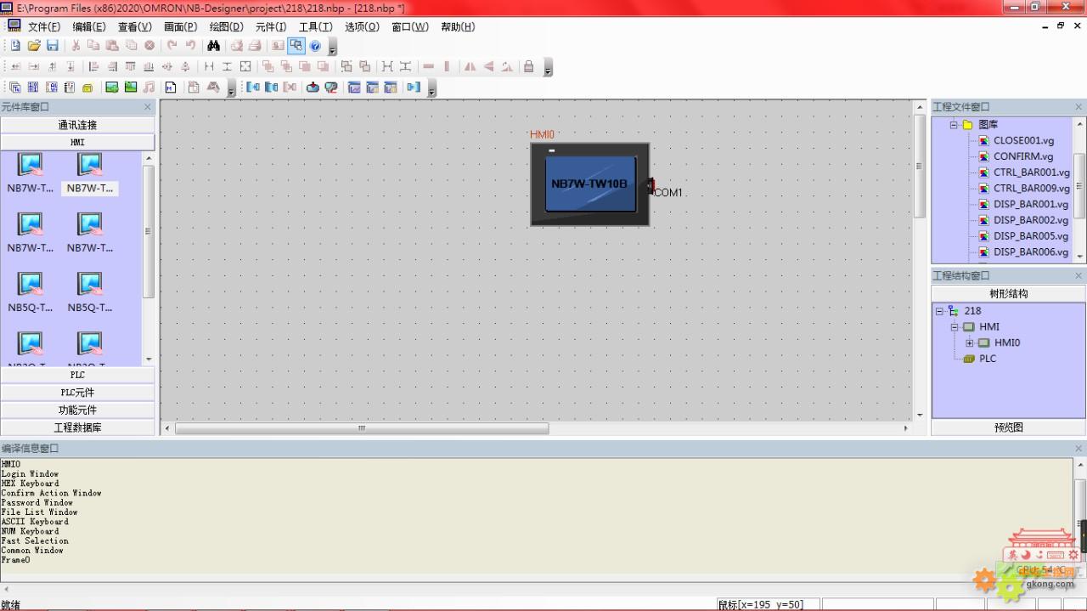Screen dimensions: 1087x611
Task: Open Find with the binoculars icon
Action: point(213,46)
